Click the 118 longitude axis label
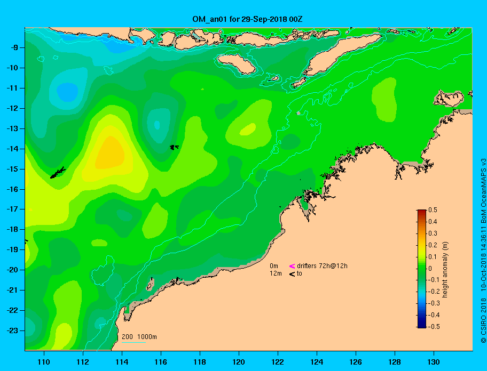 tap(200, 362)
